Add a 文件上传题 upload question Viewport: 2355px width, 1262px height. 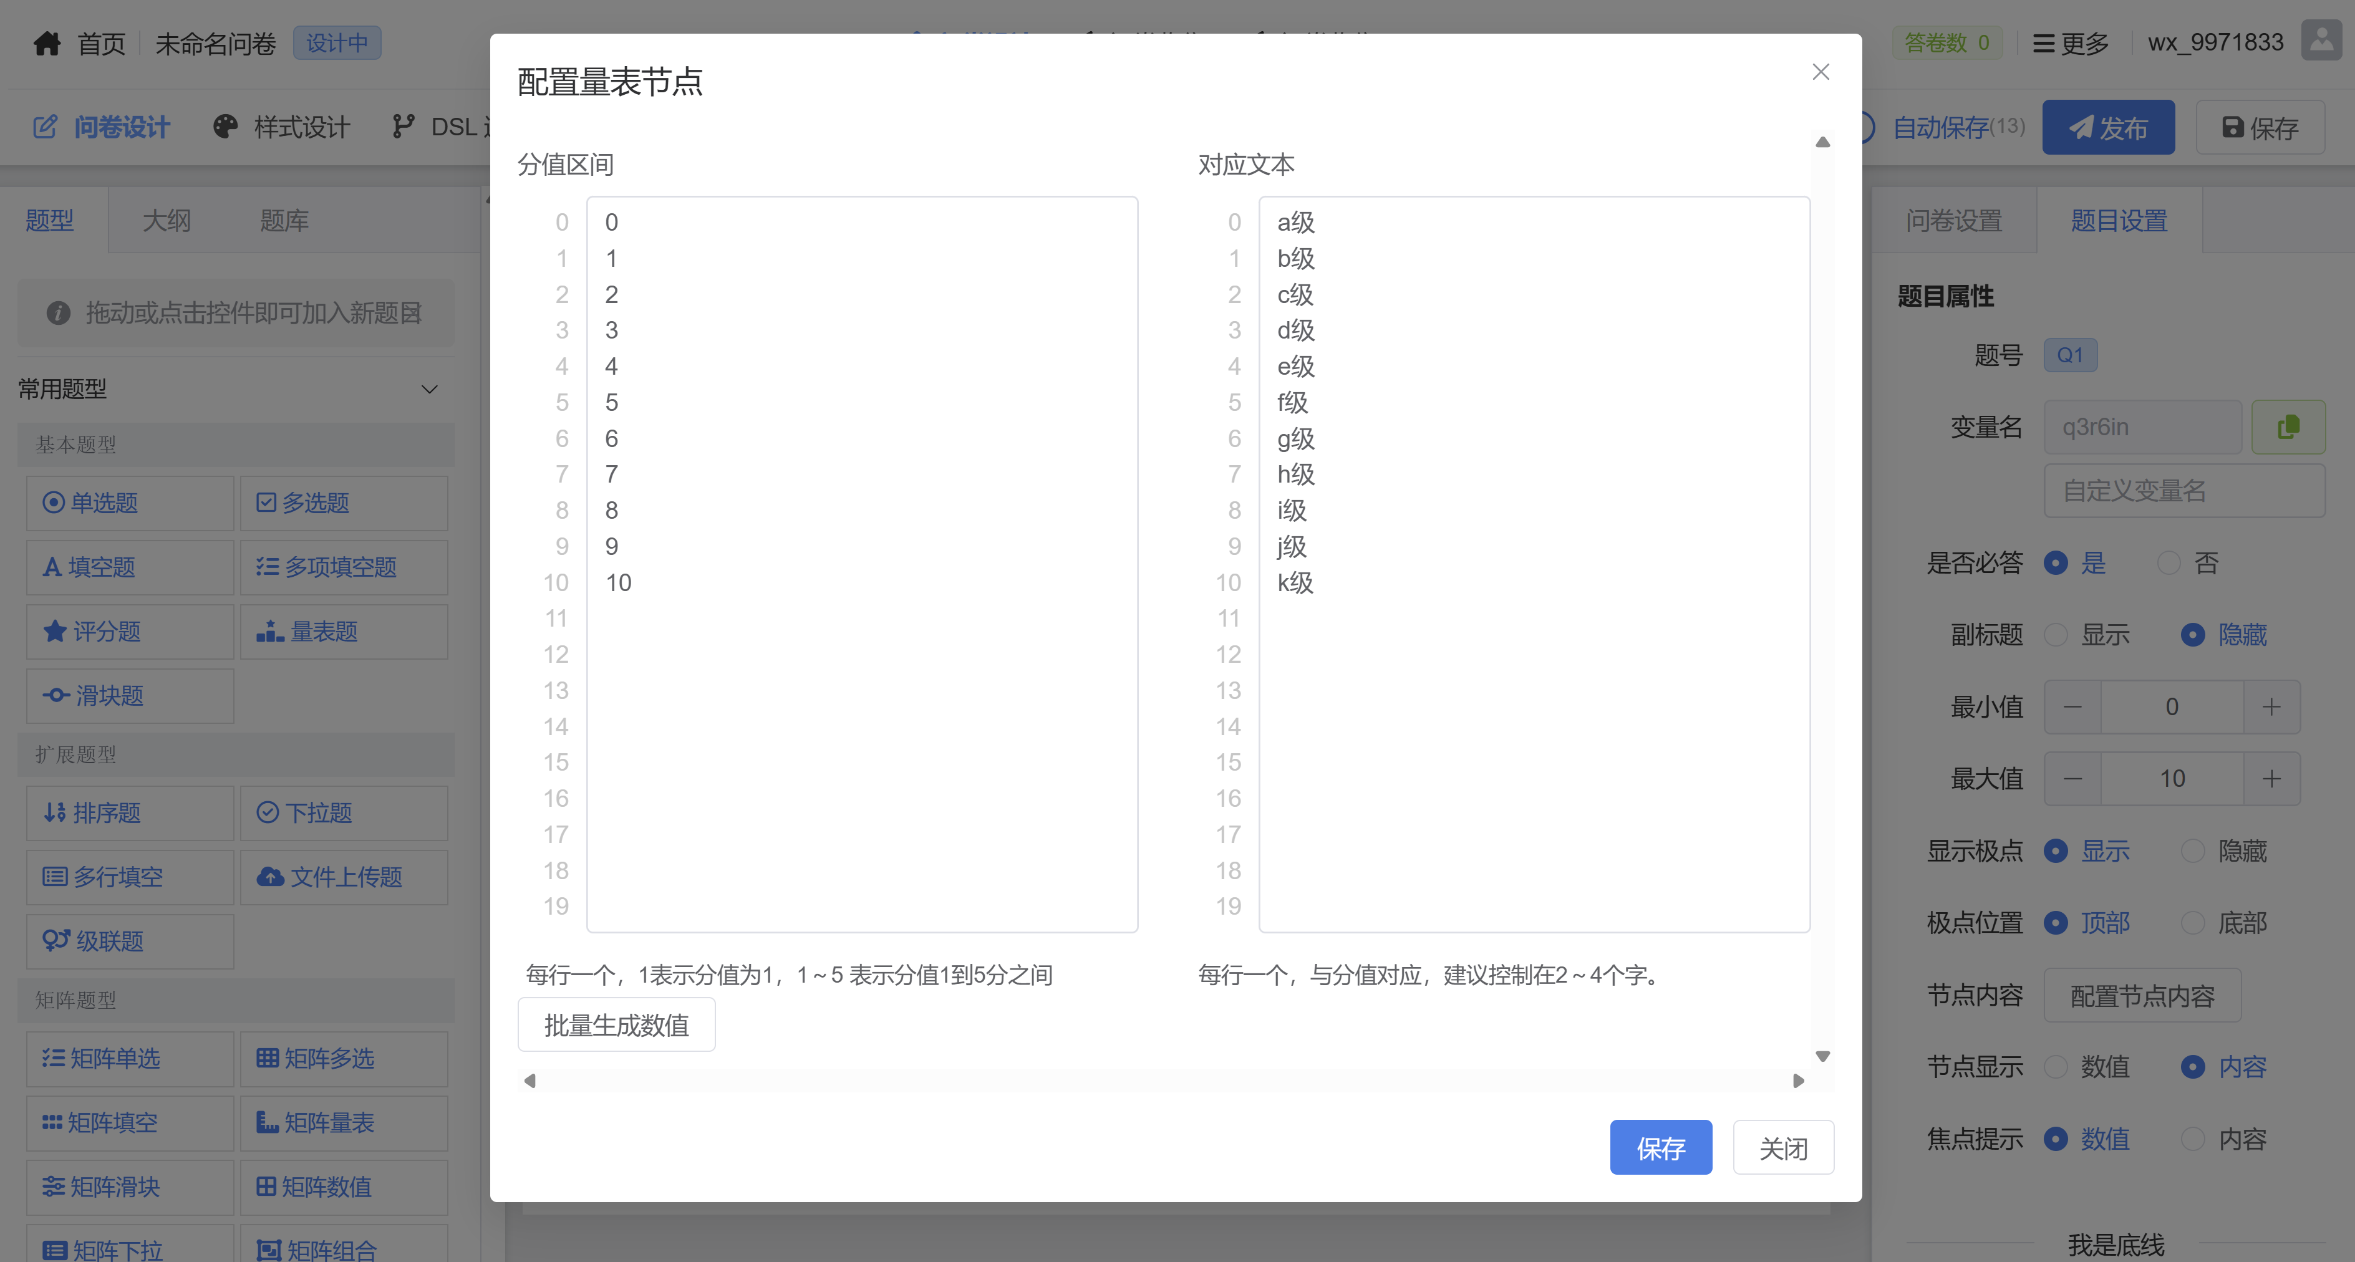click(x=344, y=877)
